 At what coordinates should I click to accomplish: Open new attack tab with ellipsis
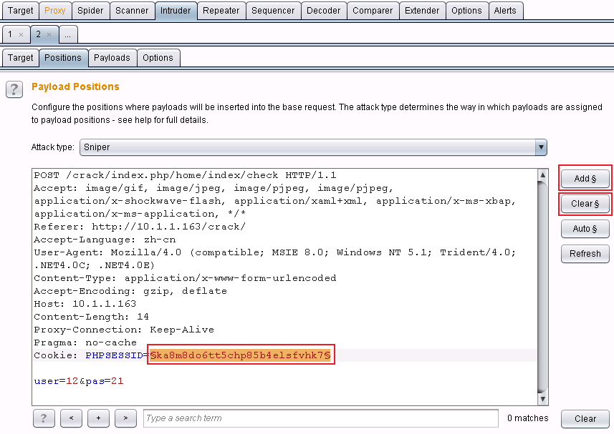tap(68, 34)
